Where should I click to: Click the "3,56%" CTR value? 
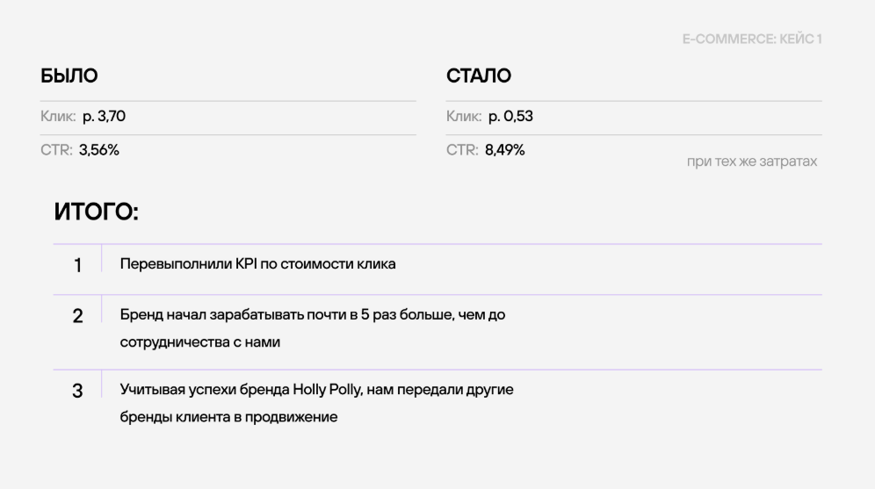[99, 150]
